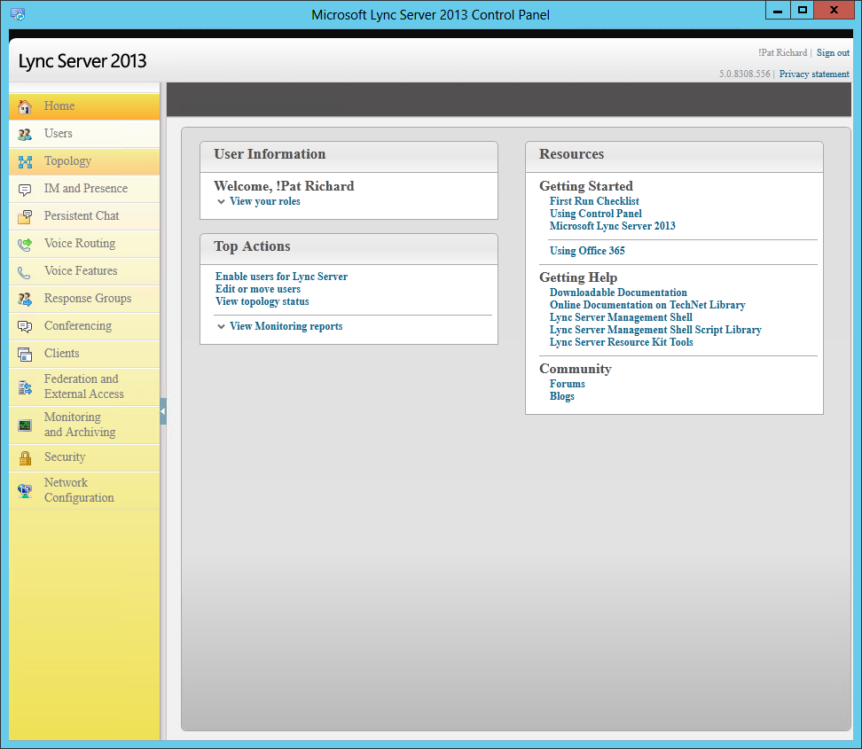Click the Network Configuration computer icon

pos(25,491)
